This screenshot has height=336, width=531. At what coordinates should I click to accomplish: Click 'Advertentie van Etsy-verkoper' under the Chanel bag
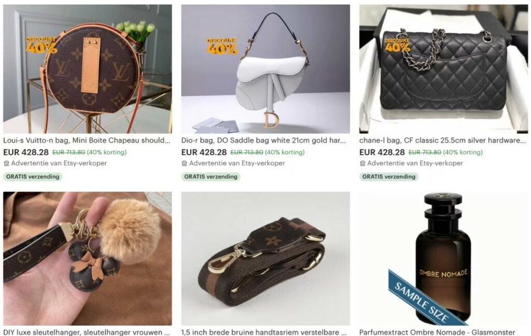415,163
